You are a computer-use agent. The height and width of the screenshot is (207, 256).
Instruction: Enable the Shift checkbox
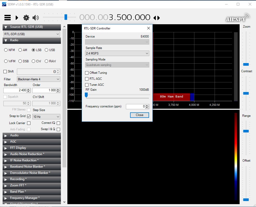5,71
